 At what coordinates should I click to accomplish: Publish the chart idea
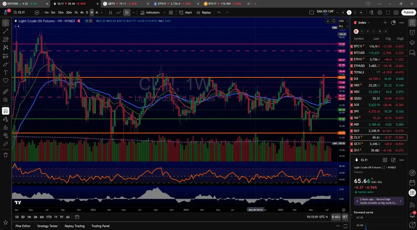pos(409,12)
